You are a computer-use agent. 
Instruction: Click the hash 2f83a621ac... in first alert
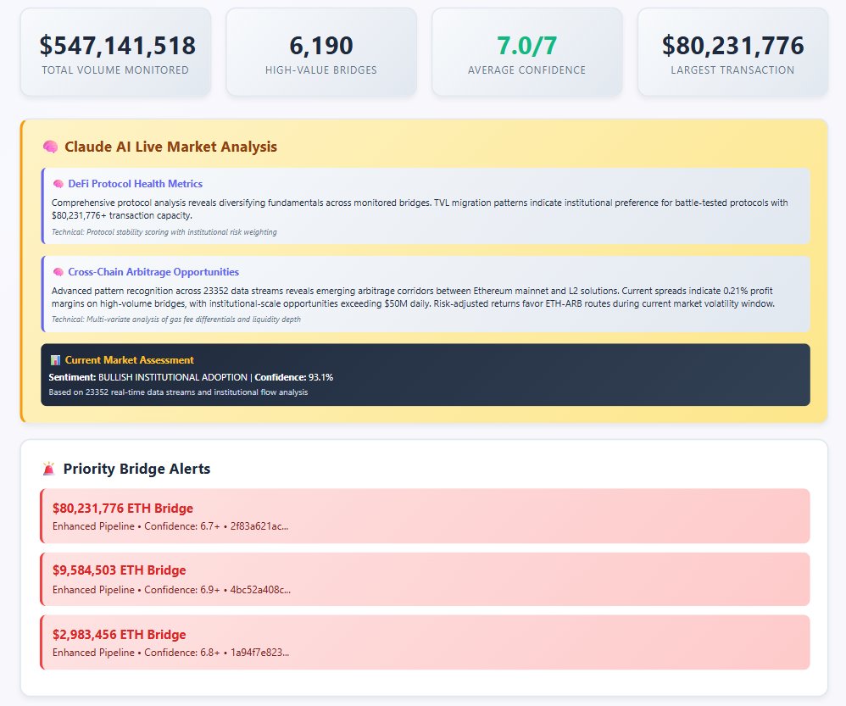[259, 526]
